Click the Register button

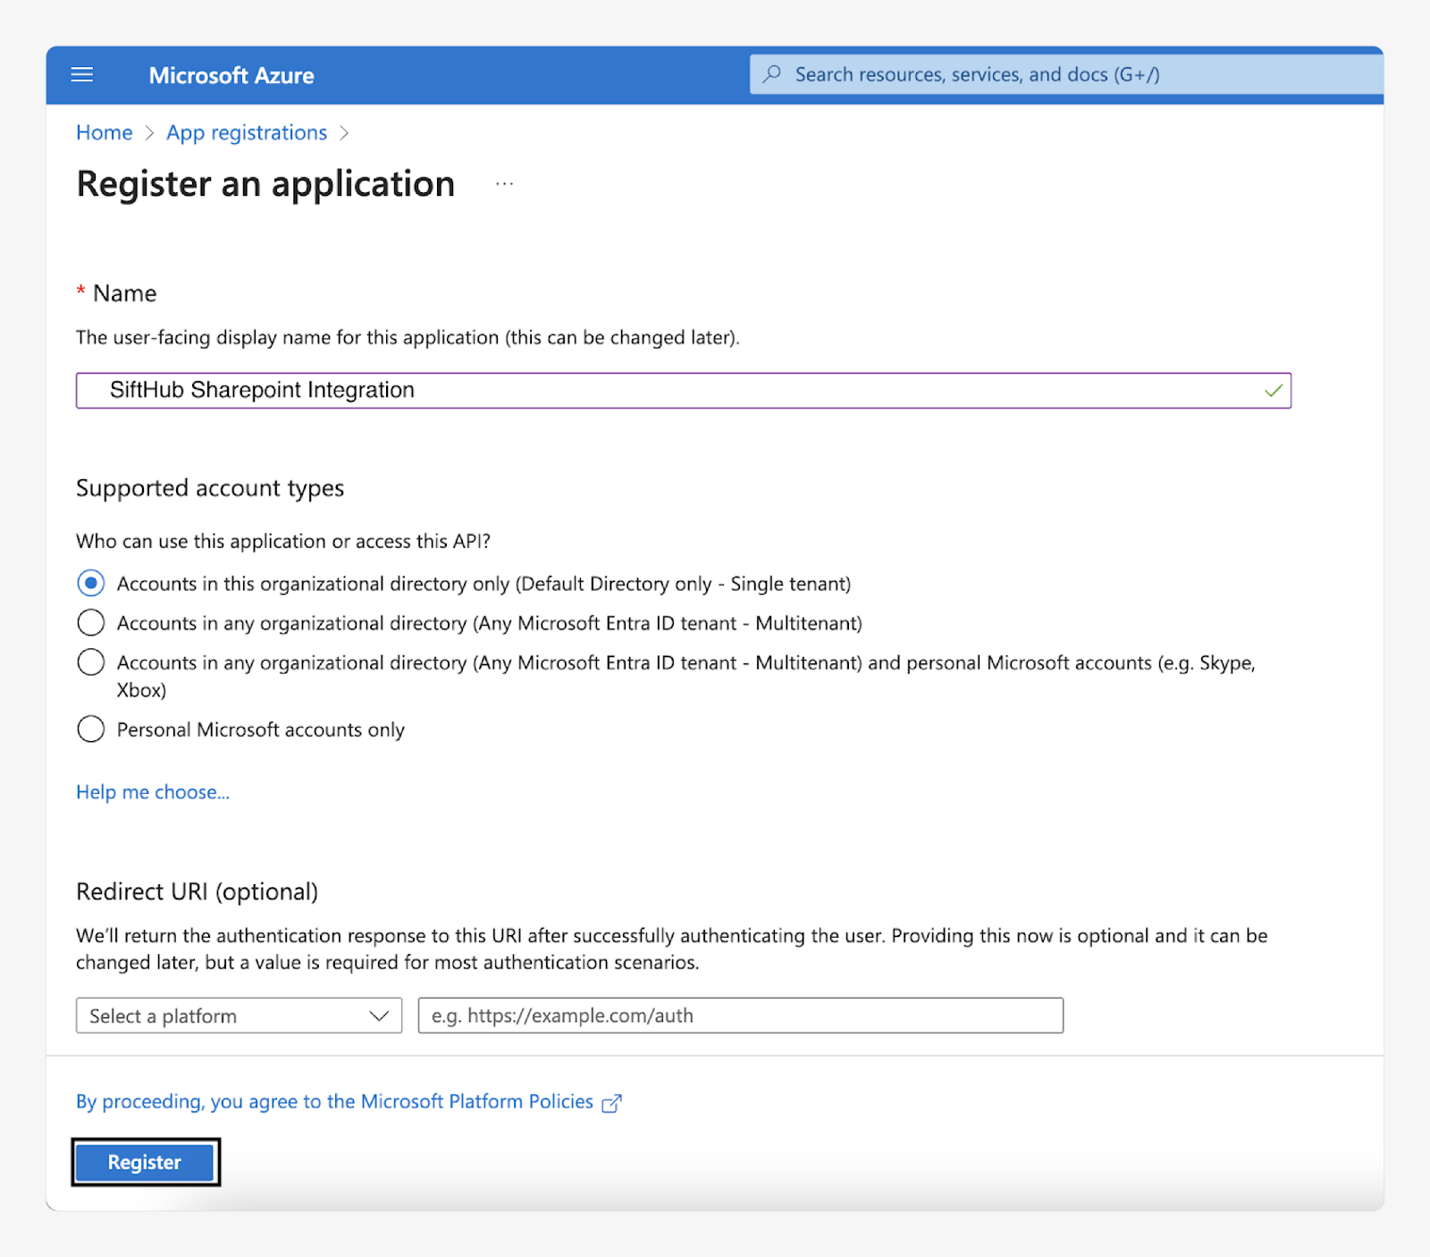(x=145, y=1162)
